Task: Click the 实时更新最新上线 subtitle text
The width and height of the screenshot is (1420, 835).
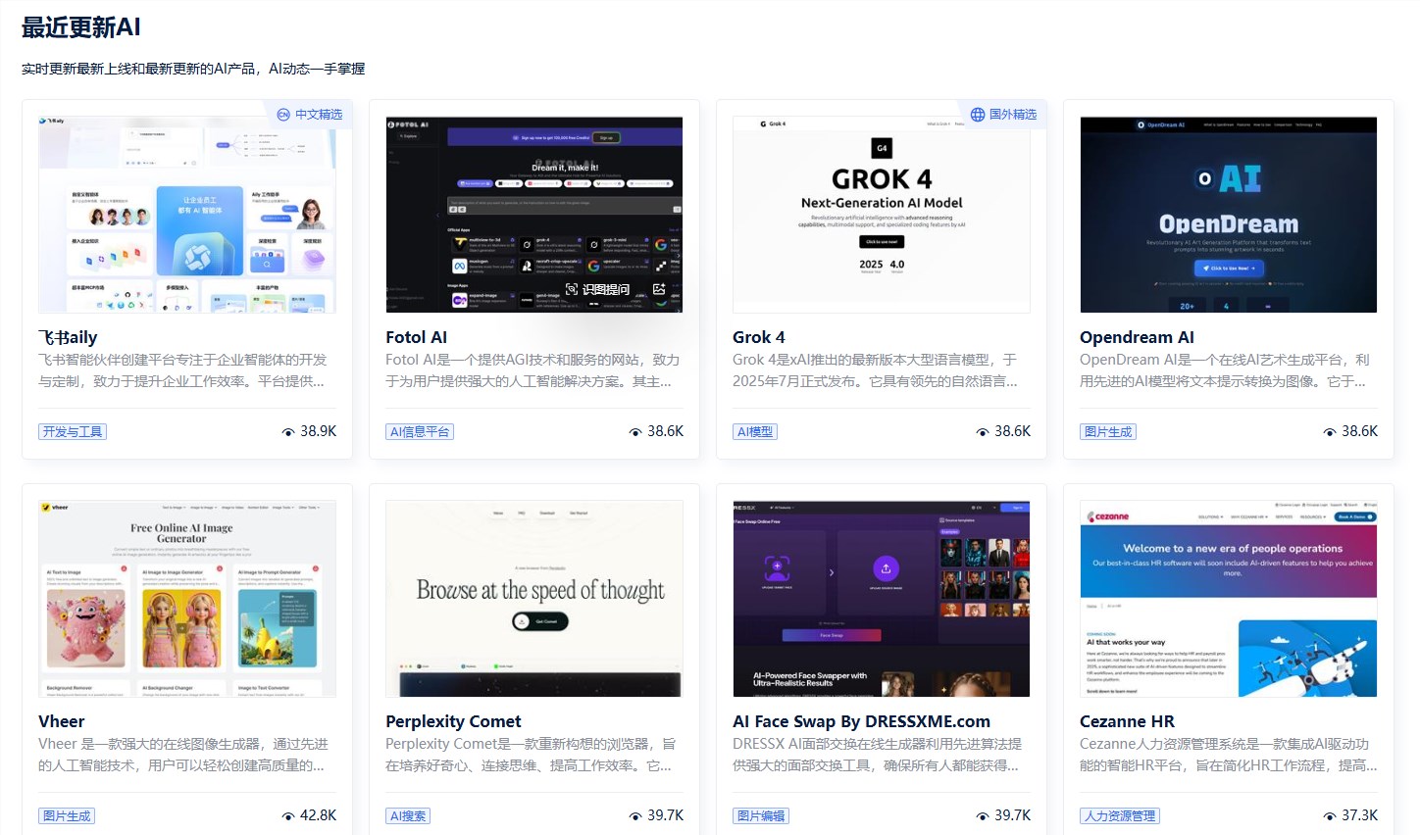Action: tap(193, 69)
